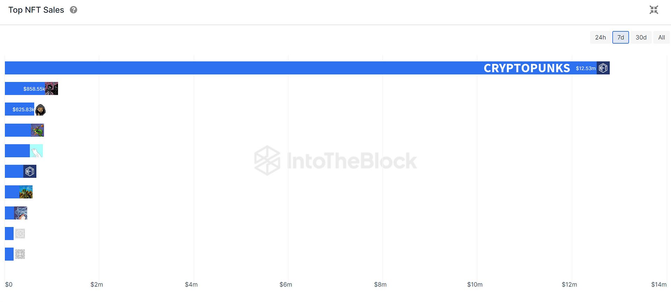Click the Top NFT Sales title
The image size is (671, 302).
click(36, 10)
